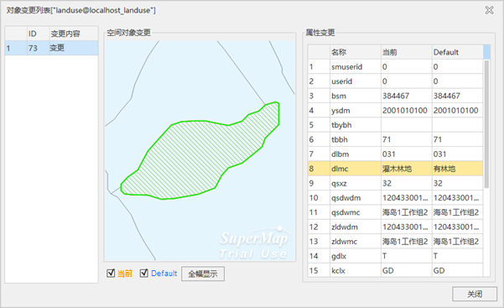Click the 变更内容 column header
The image size is (504, 308).
pos(74,34)
